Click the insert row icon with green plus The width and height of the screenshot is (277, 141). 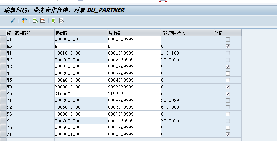(x=35, y=21)
